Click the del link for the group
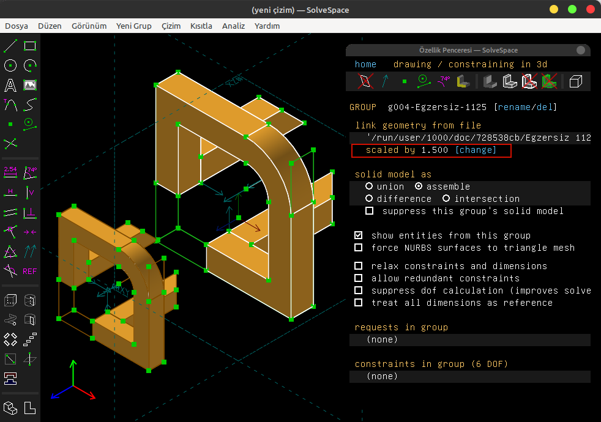601x422 pixels. pos(544,107)
